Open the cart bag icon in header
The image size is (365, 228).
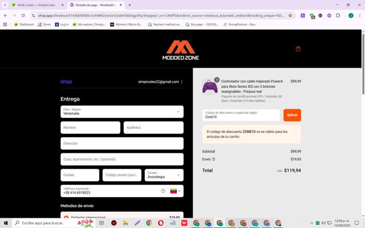(298, 48)
